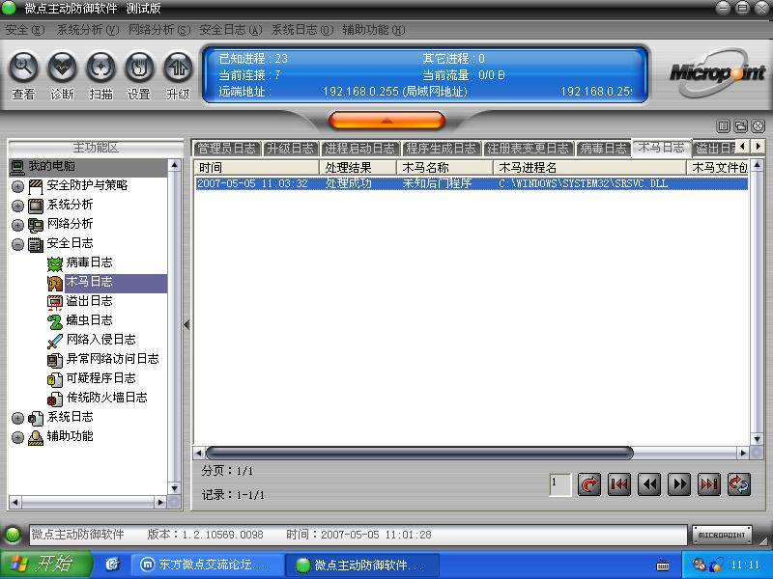Sort by the 木马进程名 column header
Viewport: 773px width, 579px height.
coord(590,167)
